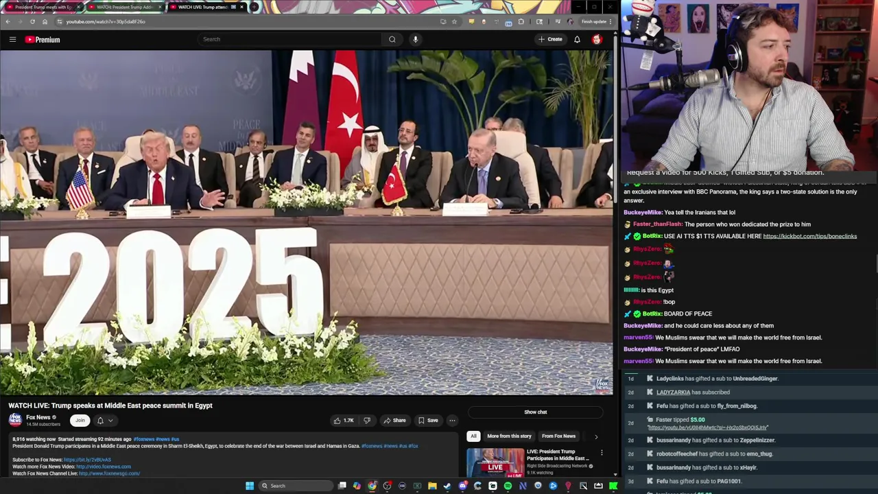878x494 pixels.
Task: Click the Fox News channel name
Action: click(x=38, y=417)
